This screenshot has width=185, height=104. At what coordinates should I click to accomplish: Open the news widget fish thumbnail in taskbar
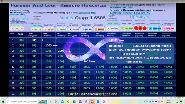(42, 101)
